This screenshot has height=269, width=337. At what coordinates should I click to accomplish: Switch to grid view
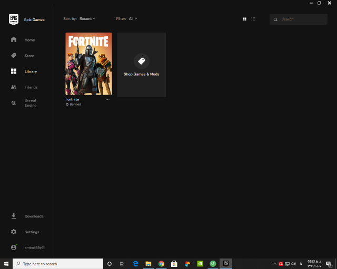click(244, 19)
